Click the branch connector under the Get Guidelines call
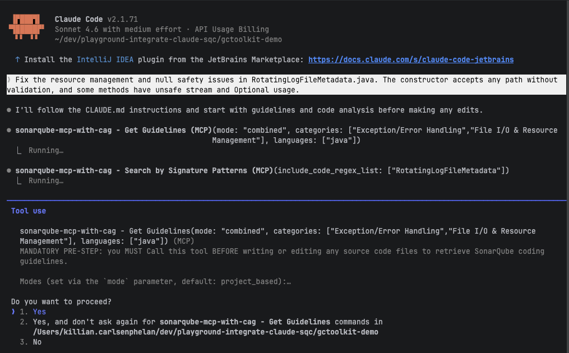The image size is (569, 353). click(18, 150)
